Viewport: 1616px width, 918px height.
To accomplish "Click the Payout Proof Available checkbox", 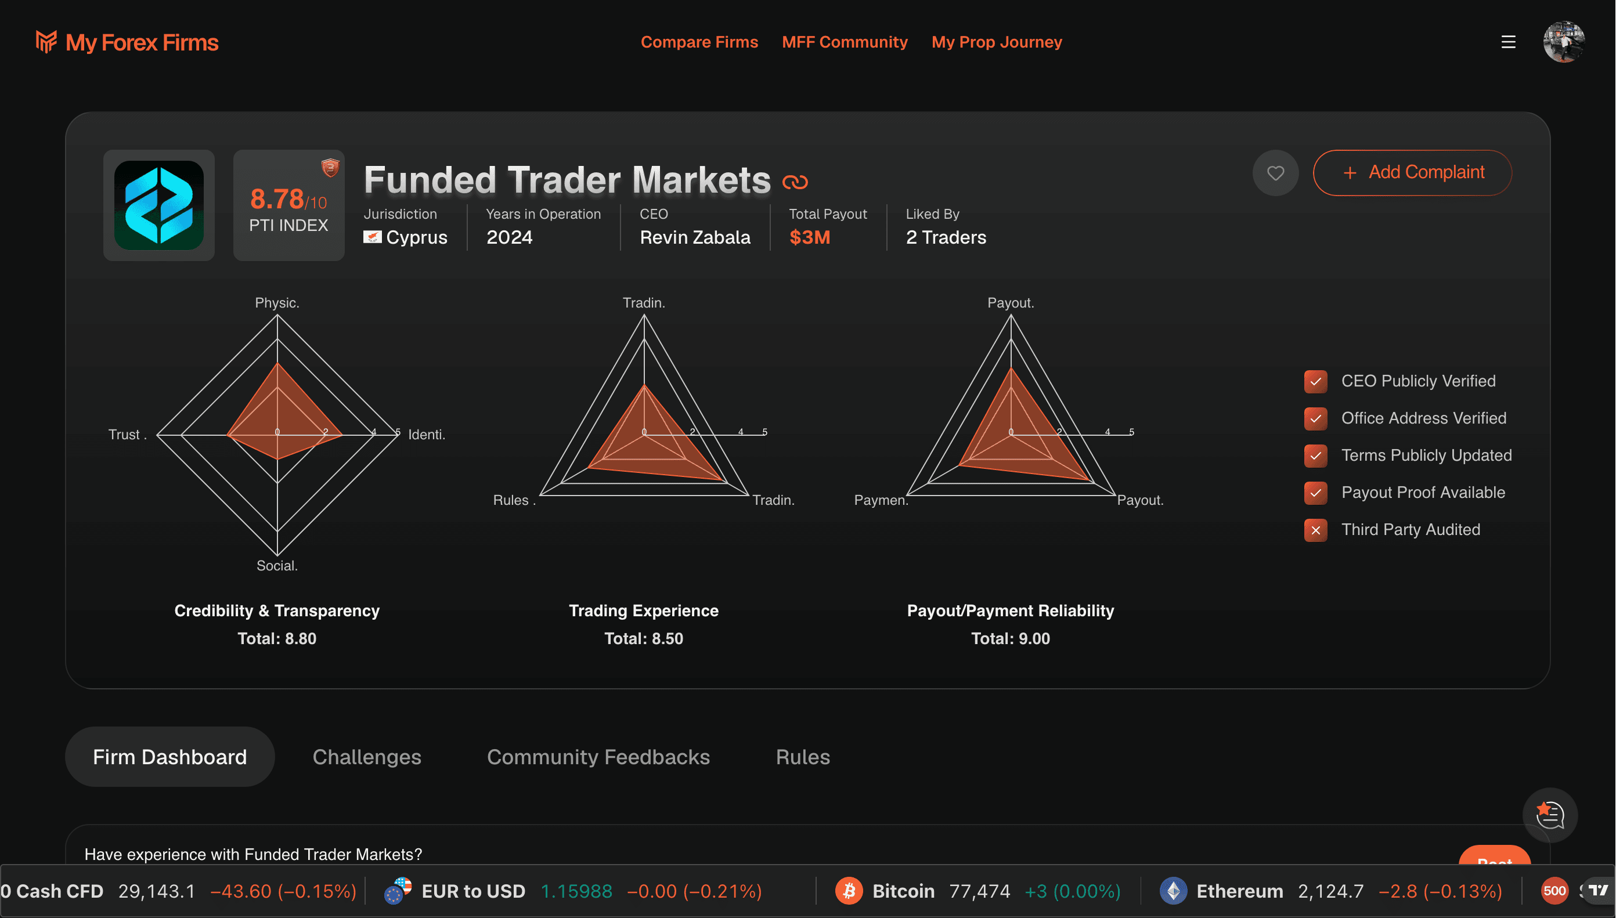I will coord(1316,493).
